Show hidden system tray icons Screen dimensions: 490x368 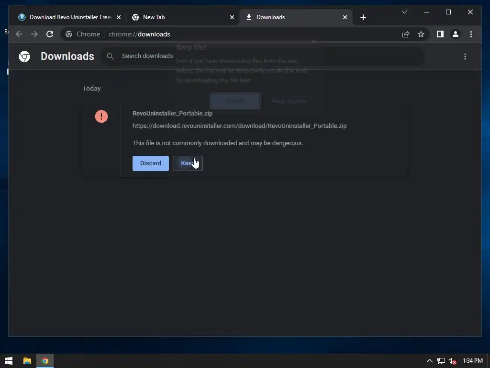(430, 361)
